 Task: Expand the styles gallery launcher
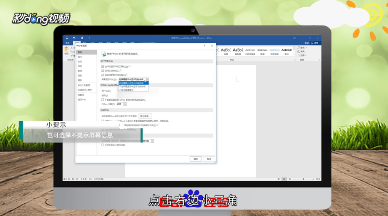coord(295,60)
